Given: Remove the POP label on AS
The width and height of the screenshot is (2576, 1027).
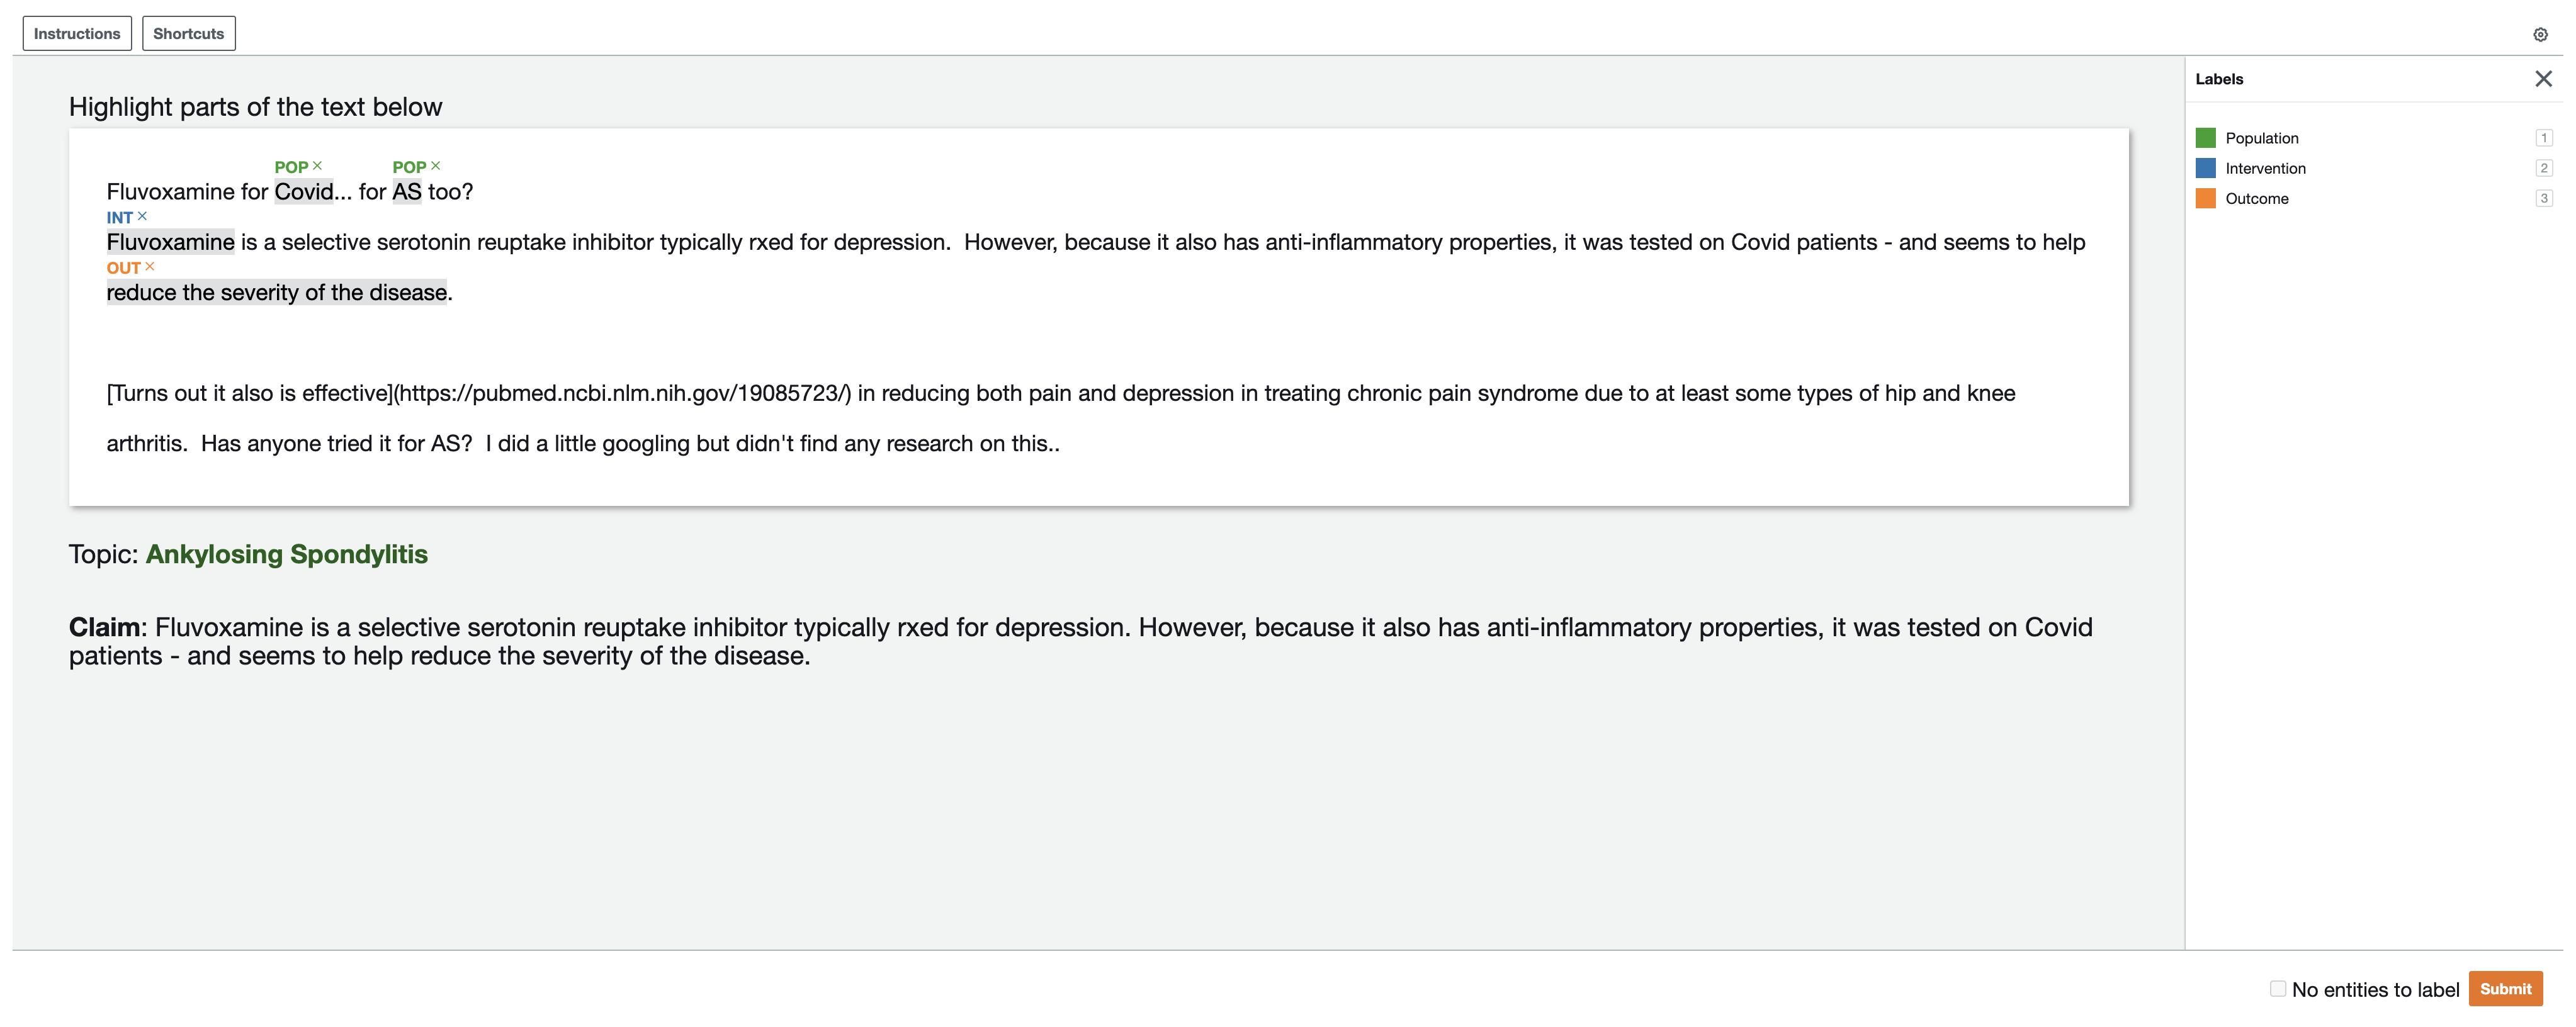Looking at the screenshot, I should (435, 166).
